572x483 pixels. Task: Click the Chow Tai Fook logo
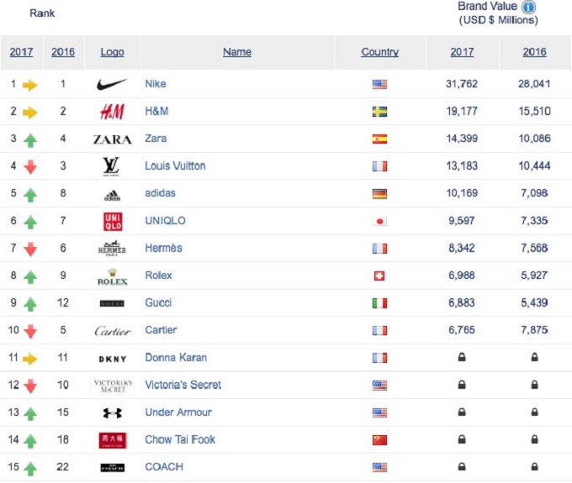point(113,440)
